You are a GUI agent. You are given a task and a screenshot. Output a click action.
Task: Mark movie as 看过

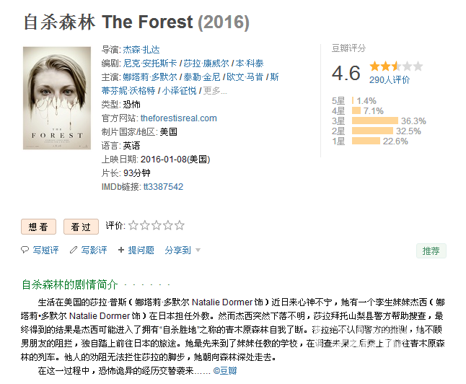pyautogui.click(x=81, y=227)
